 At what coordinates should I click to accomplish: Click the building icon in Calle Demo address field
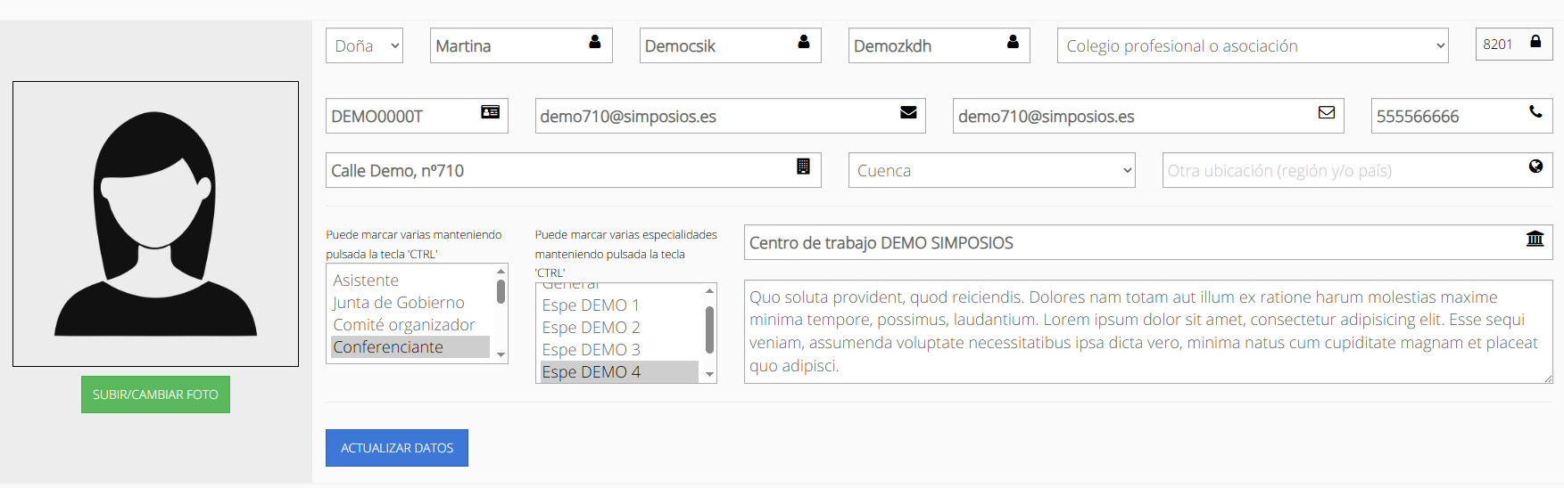(x=803, y=167)
